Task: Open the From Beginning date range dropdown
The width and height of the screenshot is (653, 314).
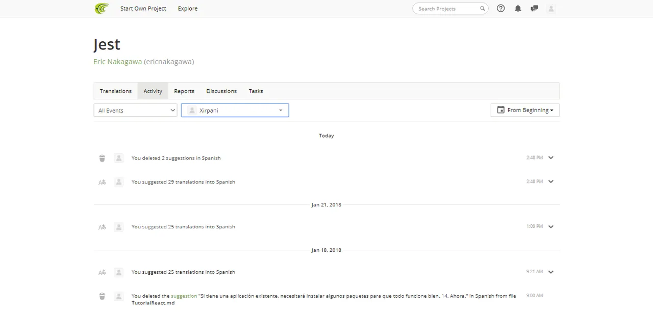Action: (x=525, y=110)
